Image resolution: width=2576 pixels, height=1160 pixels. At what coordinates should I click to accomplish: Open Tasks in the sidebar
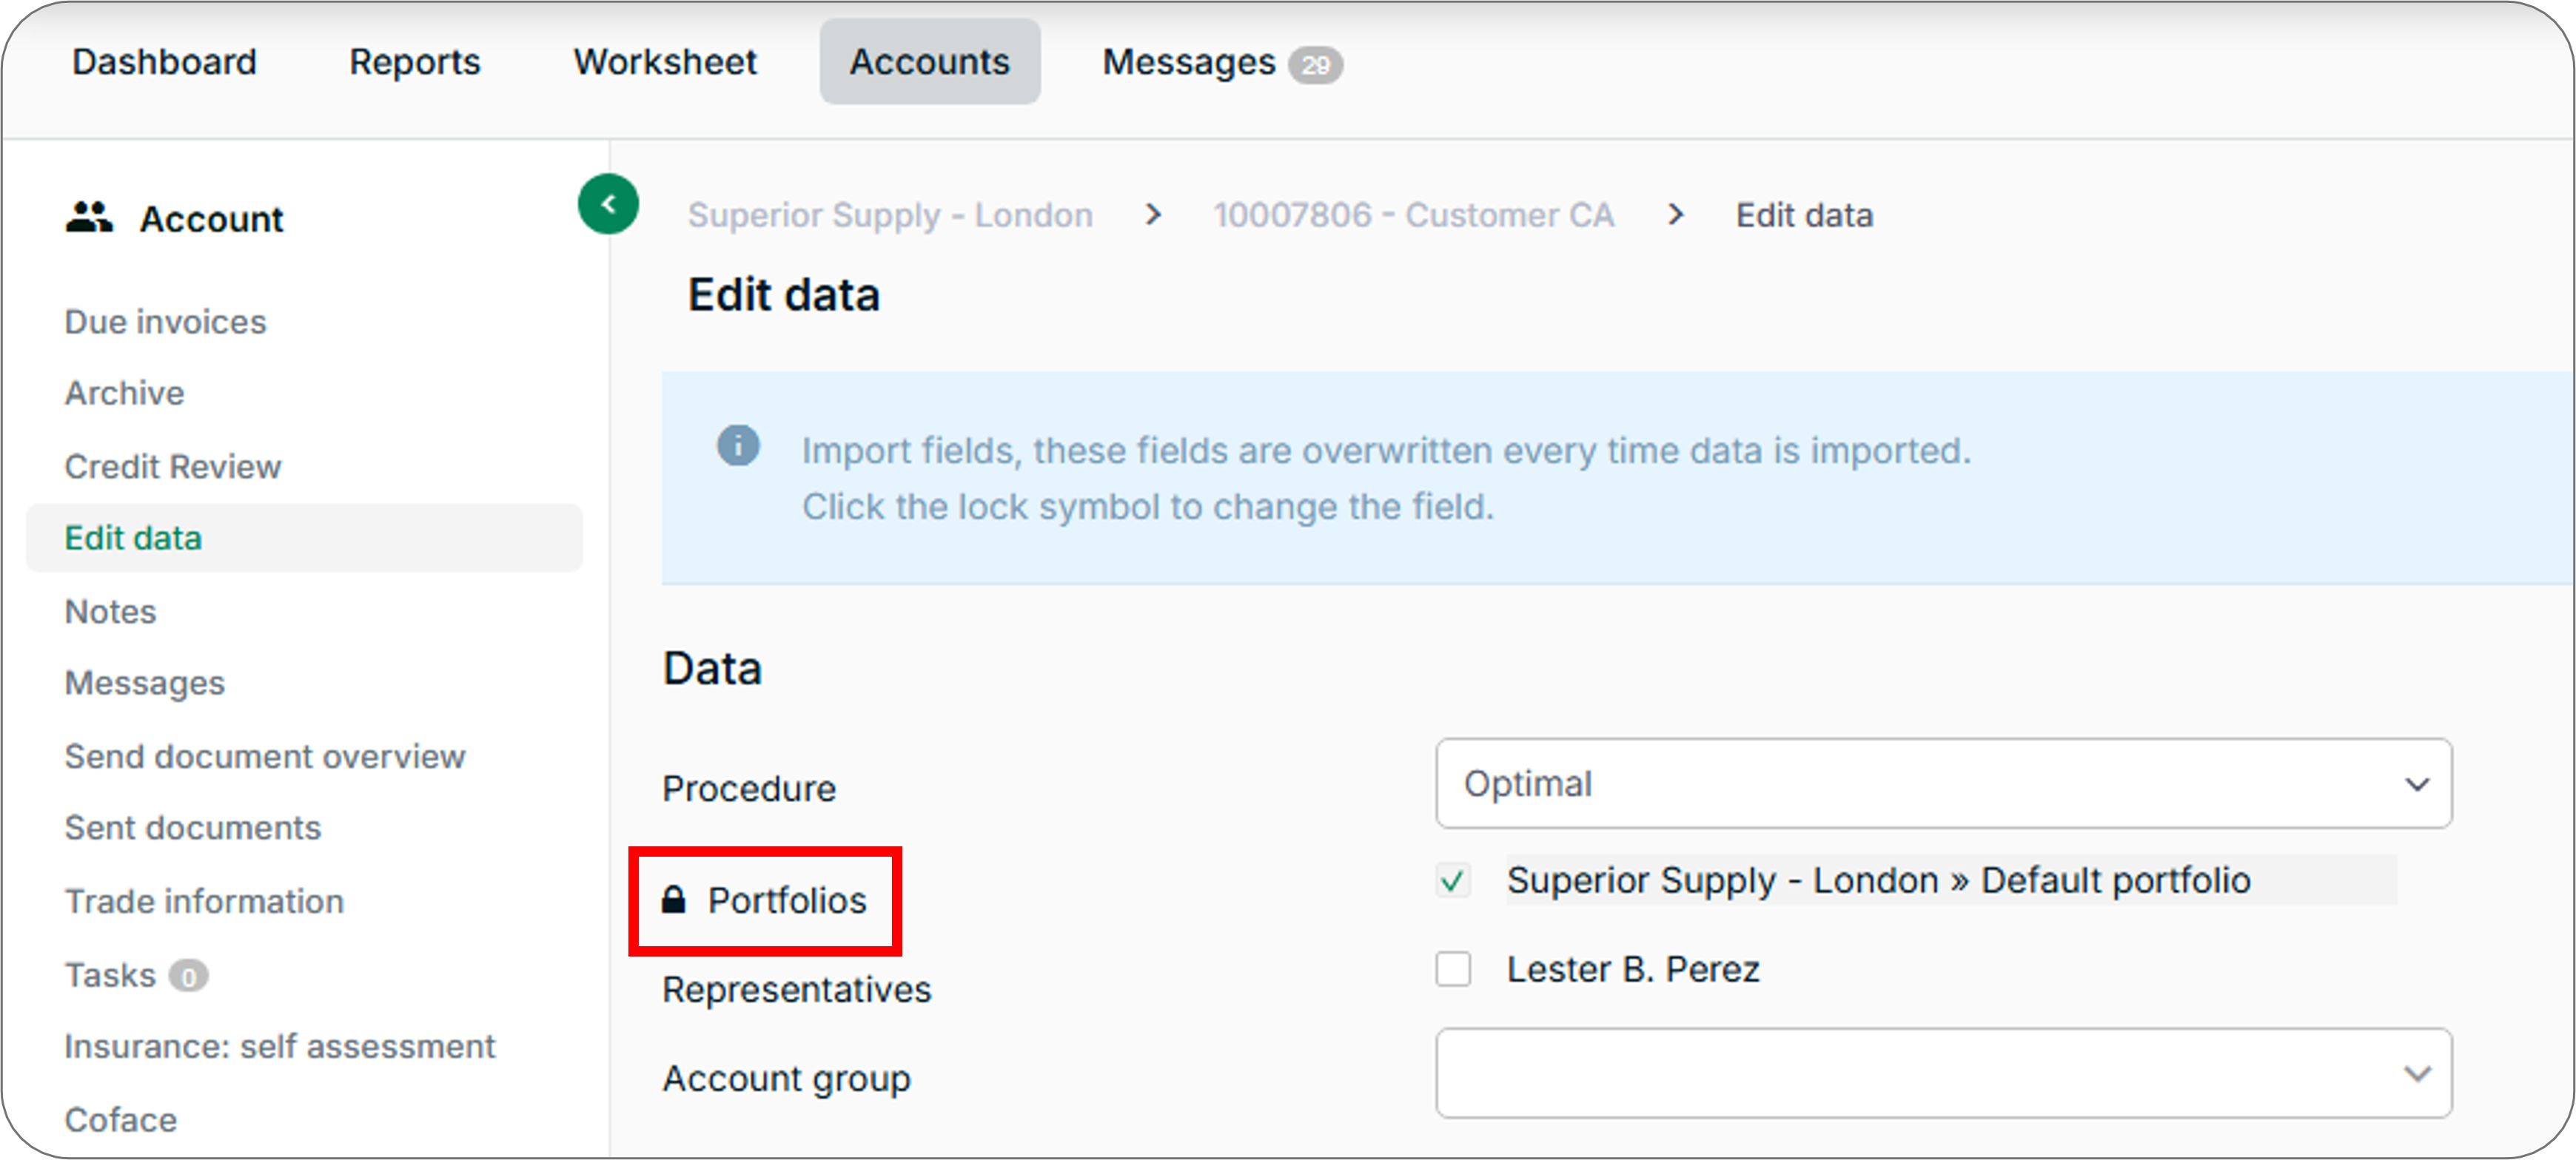[x=110, y=975]
